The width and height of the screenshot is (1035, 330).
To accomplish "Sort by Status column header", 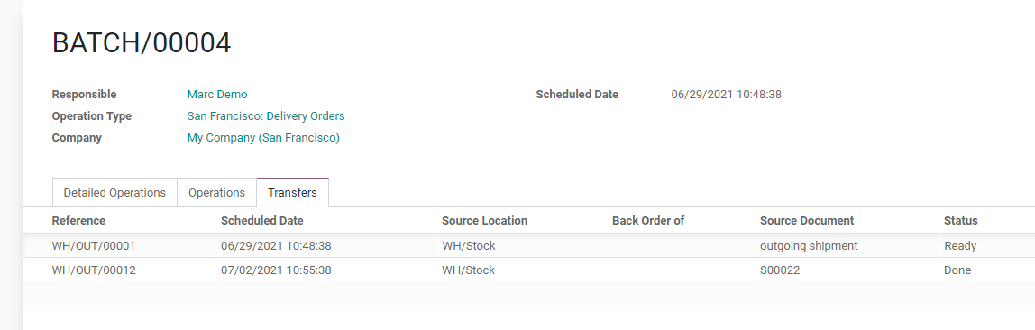I will pos(960,220).
